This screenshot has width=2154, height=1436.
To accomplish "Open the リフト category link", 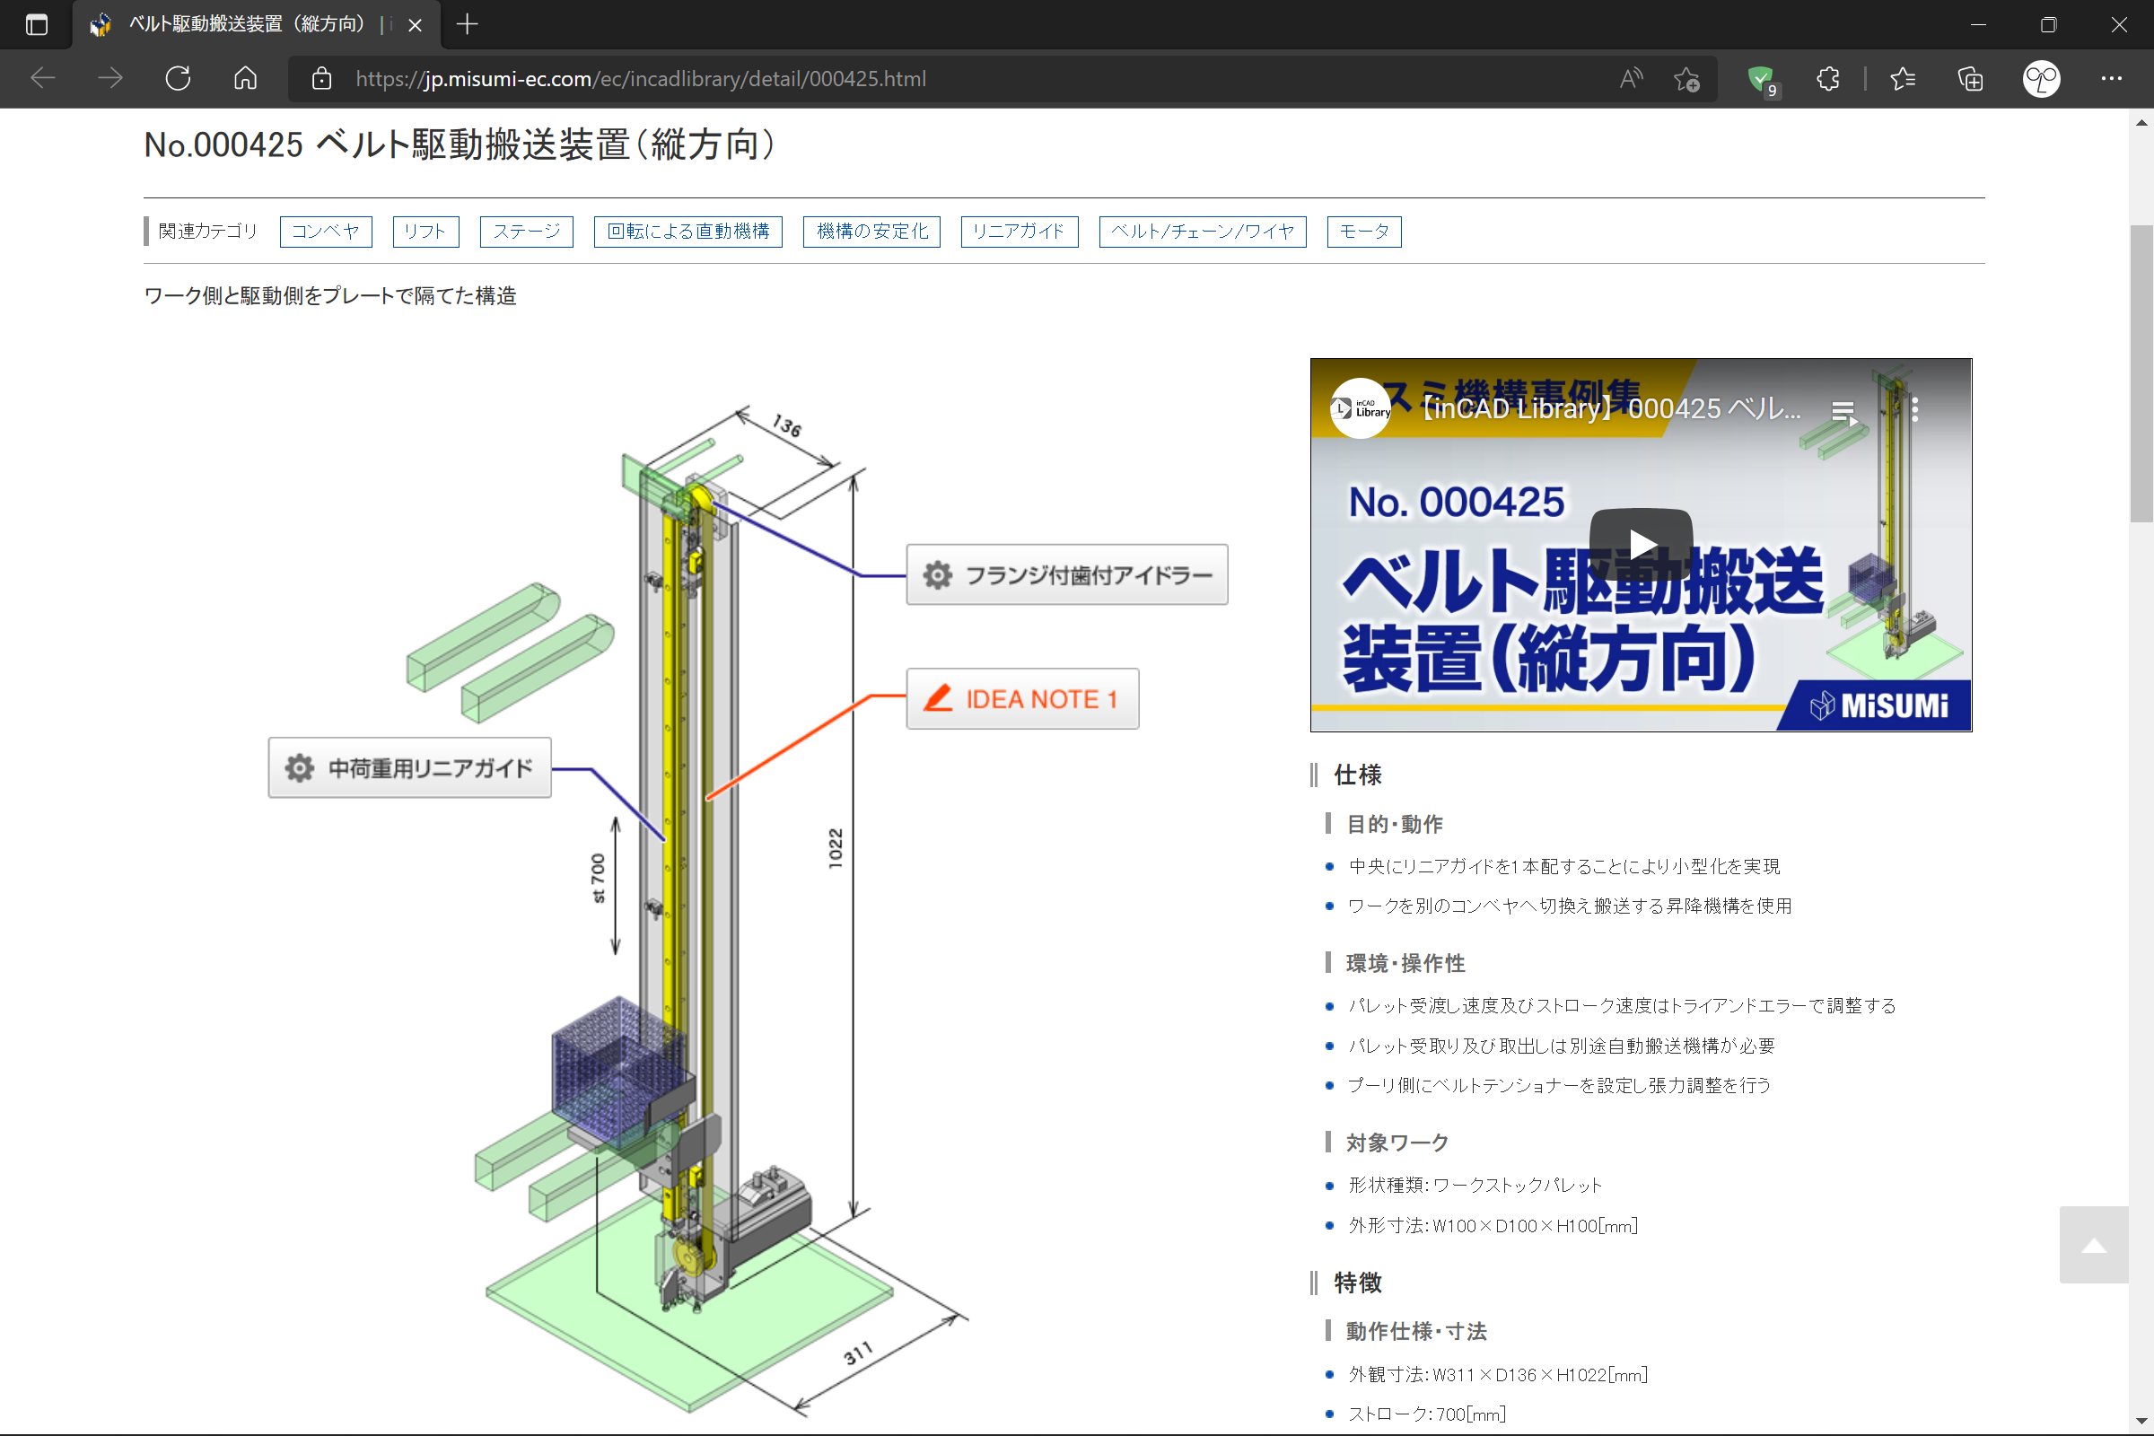I will click(425, 232).
